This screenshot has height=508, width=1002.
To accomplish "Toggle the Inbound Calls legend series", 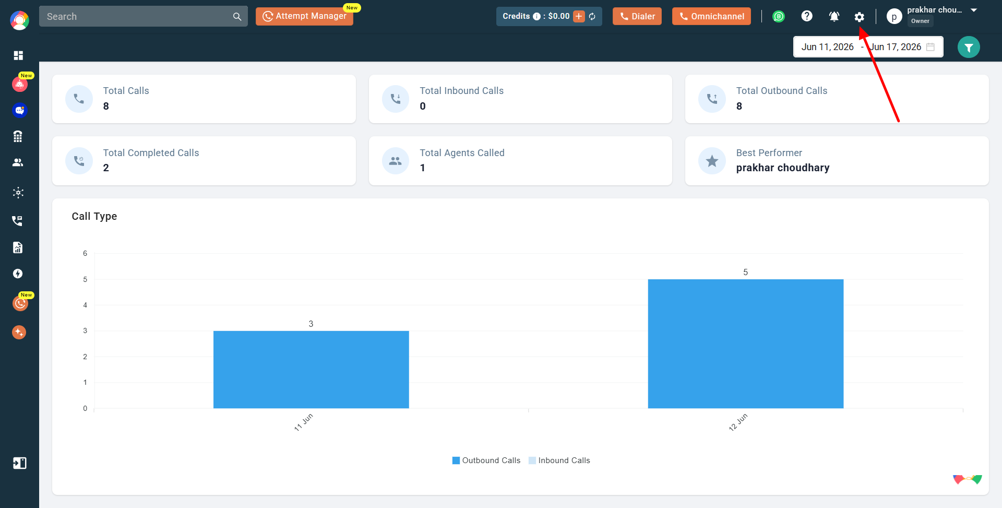I will [x=559, y=460].
